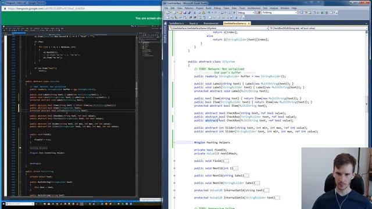Viewport: 372px width, 209px height.
Task: Expand InternalGetId(StringBuilder text) method outline
Action: (x=174, y=197)
